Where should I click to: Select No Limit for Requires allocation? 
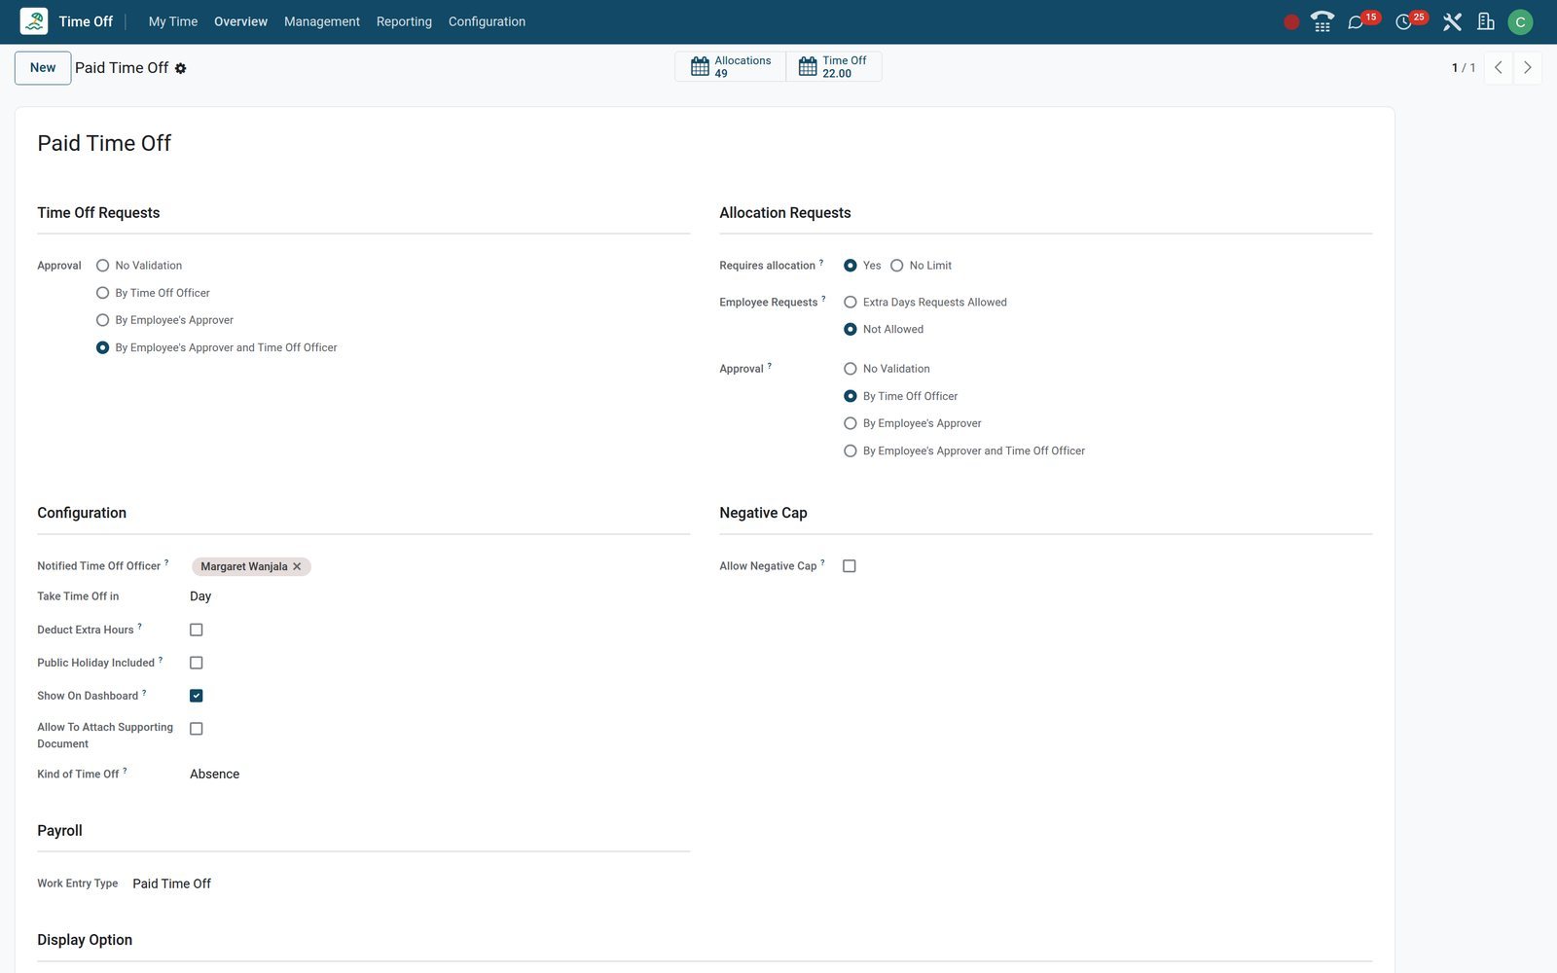pos(897,266)
